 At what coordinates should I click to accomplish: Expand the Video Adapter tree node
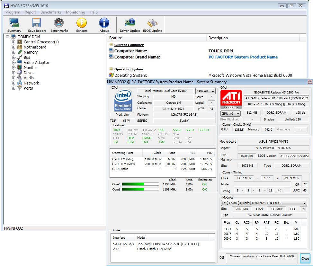coord(13,62)
